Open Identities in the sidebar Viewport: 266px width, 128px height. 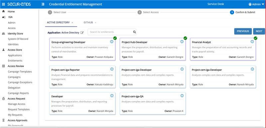click(13, 44)
